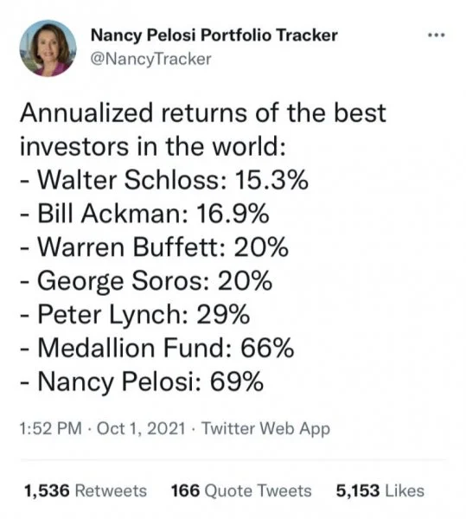The image size is (466, 519).
Task: Open the three-dot more options menu
Action: 437,35
